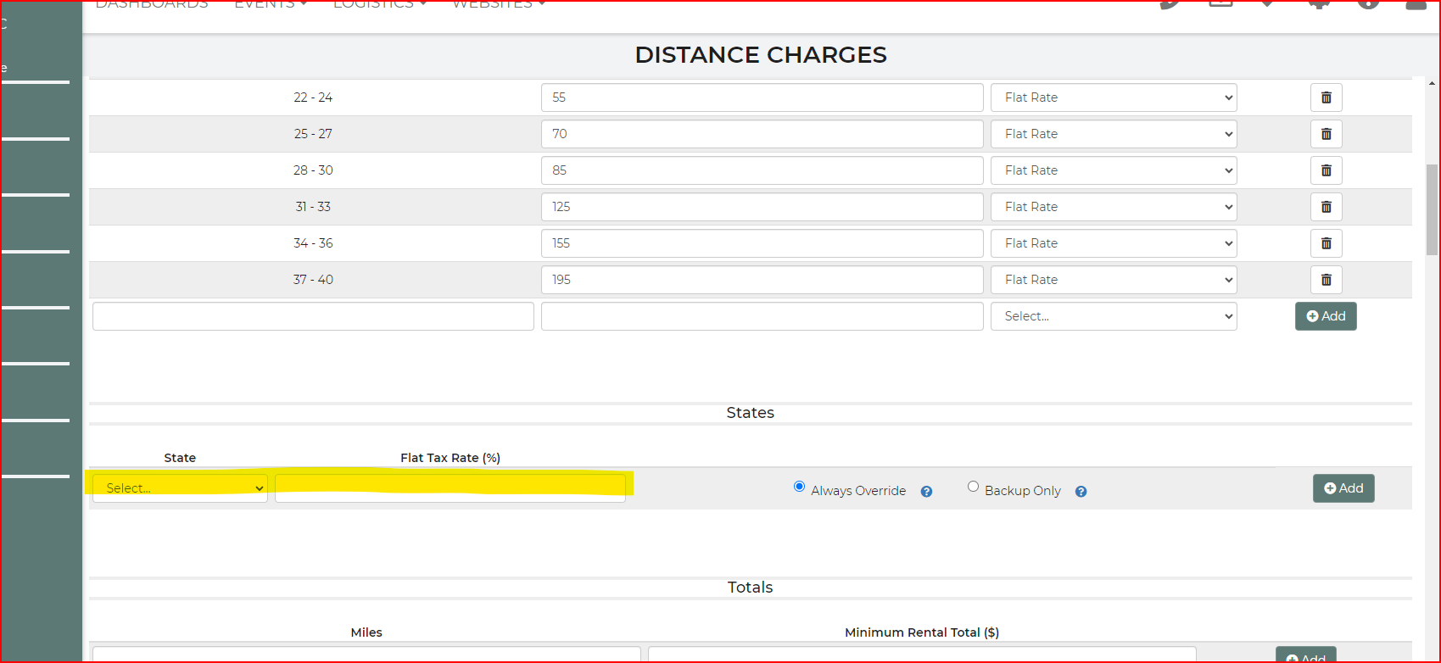Remove the 28 - 30 mileage charge

tap(1326, 170)
